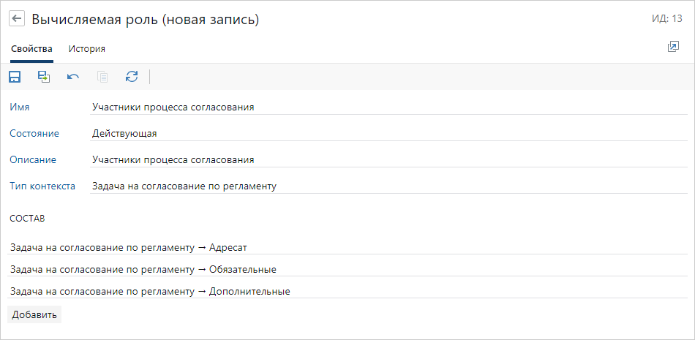
Task: Switch to the Свойства tab
Action: pos(31,49)
